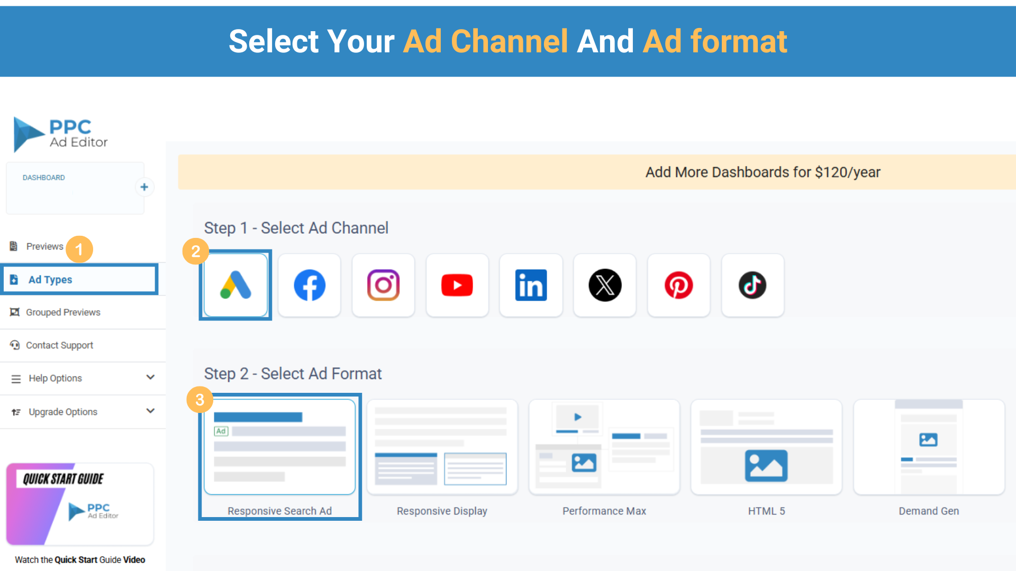This screenshot has height=571, width=1016.
Task: Go to Grouped Previews
Action: tap(63, 312)
